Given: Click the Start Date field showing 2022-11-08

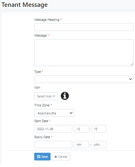Looking at the screenshot, I should 53,129.
